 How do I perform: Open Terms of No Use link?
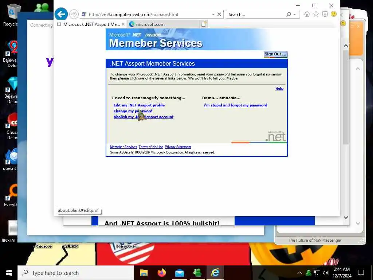pos(151,147)
